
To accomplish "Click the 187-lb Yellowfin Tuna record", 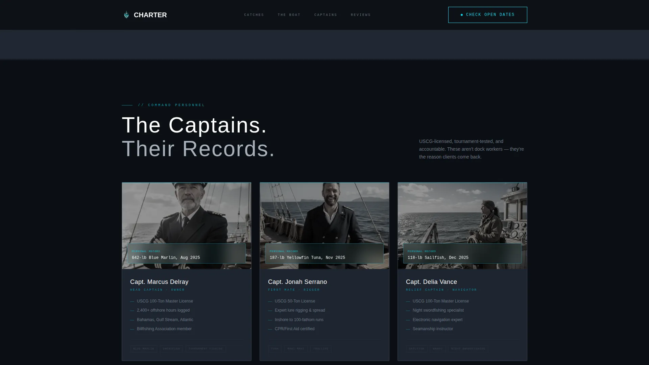I will (x=324, y=253).
